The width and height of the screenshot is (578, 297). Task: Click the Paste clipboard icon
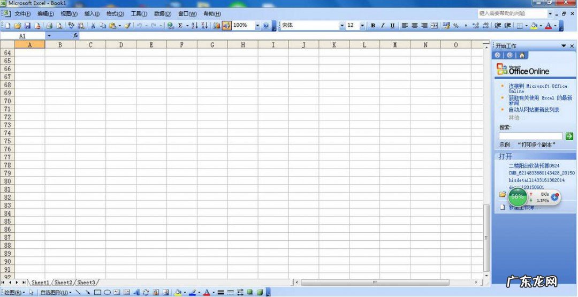[x=113, y=26]
